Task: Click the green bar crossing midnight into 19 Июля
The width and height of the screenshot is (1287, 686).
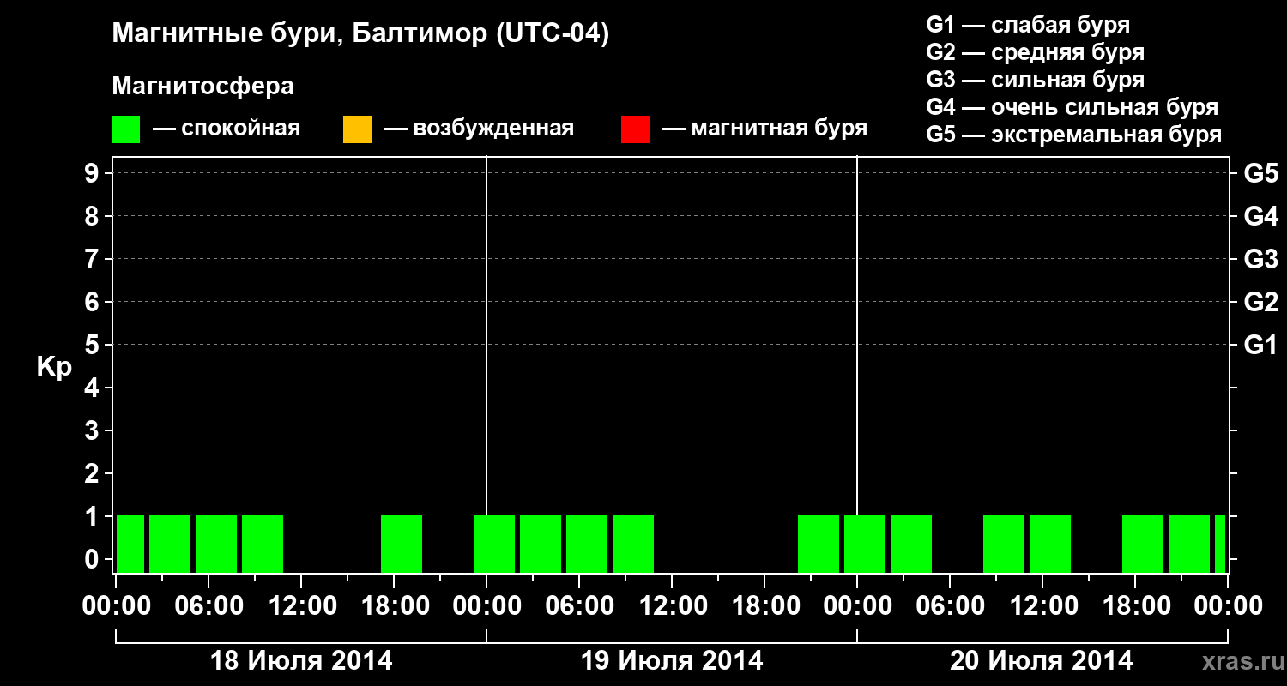Action: 494,544
